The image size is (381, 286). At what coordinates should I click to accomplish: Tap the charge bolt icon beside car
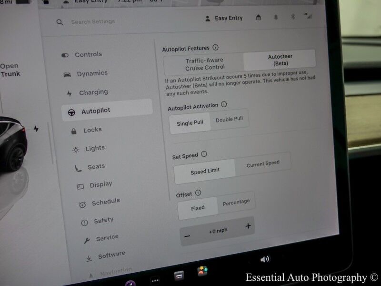click(36, 129)
